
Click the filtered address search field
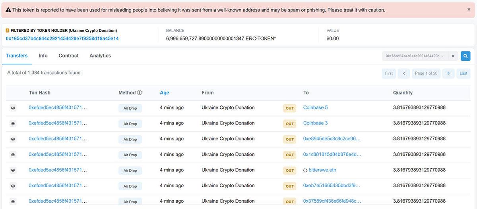(x=415, y=56)
